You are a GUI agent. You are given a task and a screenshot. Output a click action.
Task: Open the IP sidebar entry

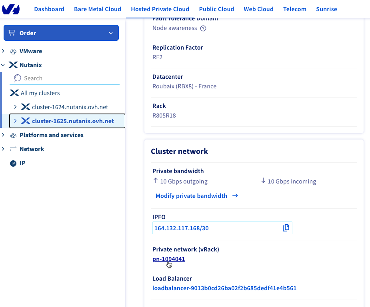click(22, 163)
